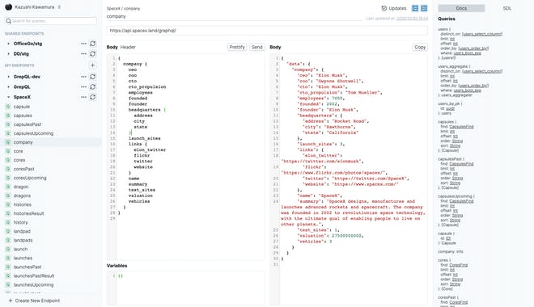Screen dimensions: 534x307
Task: Expand the GrepQL-dev endpoint tree
Action: 8,77
